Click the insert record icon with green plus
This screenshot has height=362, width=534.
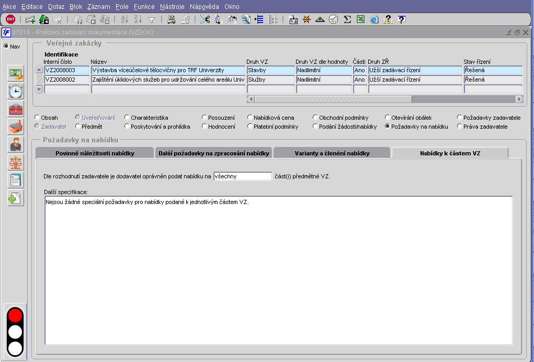(x=30, y=20)
